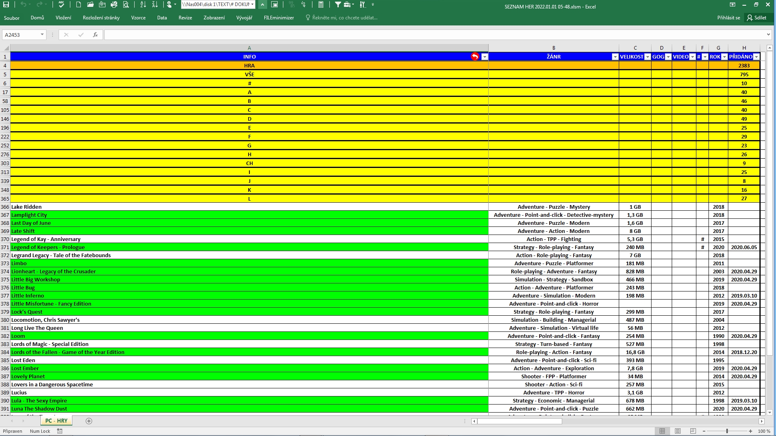
Task: Open the ROK column filter dropdown
Action: pyautogui.click(x=725, y=57)
